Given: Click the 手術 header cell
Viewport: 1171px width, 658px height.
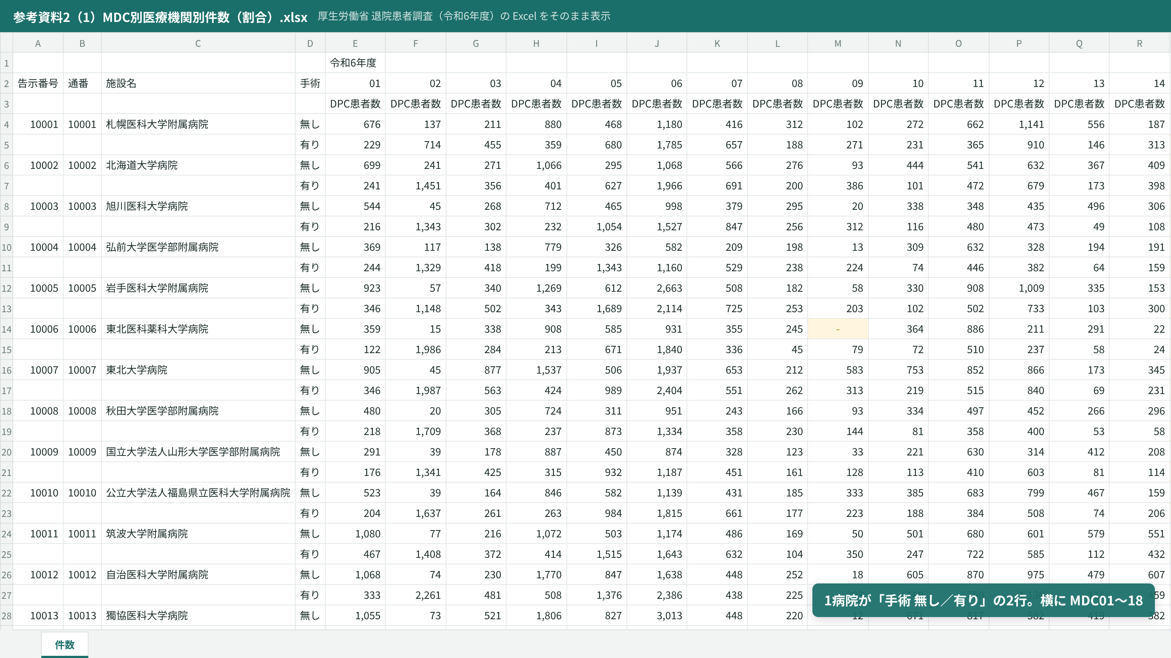Looking at the screenshot, I should (310, 84).
